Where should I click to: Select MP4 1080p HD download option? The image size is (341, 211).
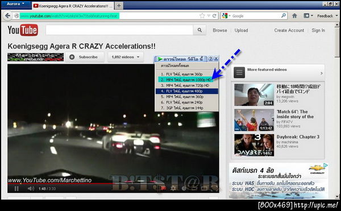[187, 80]
